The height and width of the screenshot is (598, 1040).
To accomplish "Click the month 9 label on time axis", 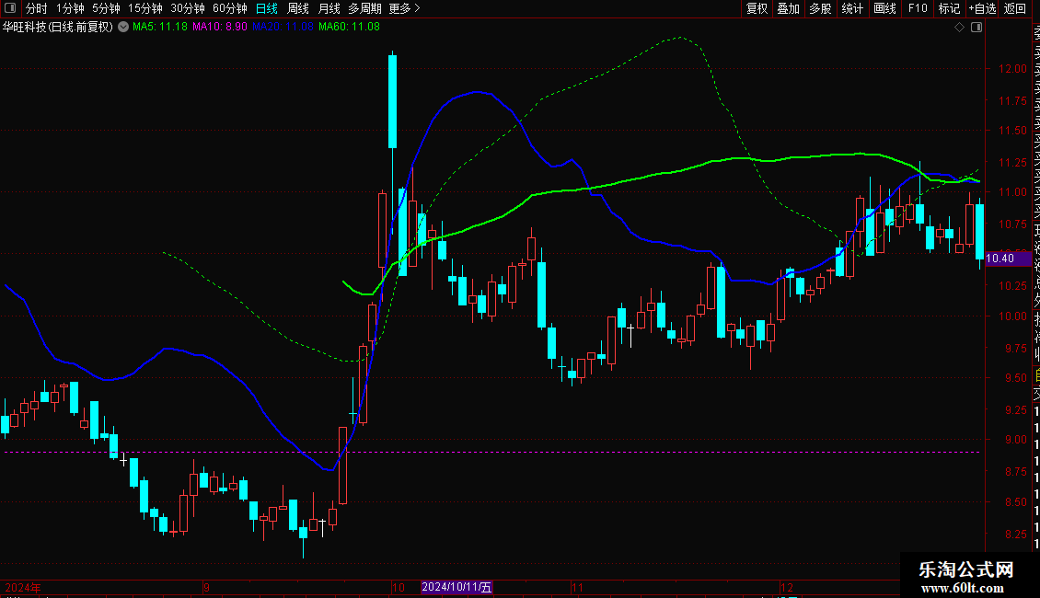I will [206, 587].
